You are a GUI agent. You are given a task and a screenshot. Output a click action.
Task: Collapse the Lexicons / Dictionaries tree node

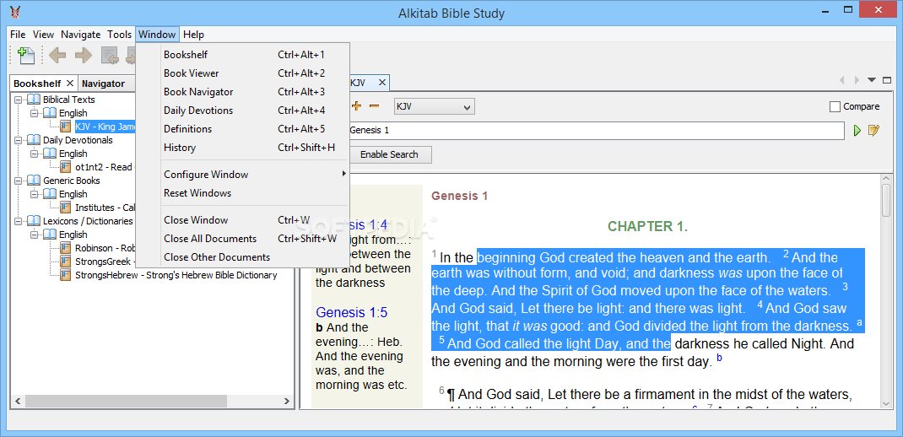point(18,221)
